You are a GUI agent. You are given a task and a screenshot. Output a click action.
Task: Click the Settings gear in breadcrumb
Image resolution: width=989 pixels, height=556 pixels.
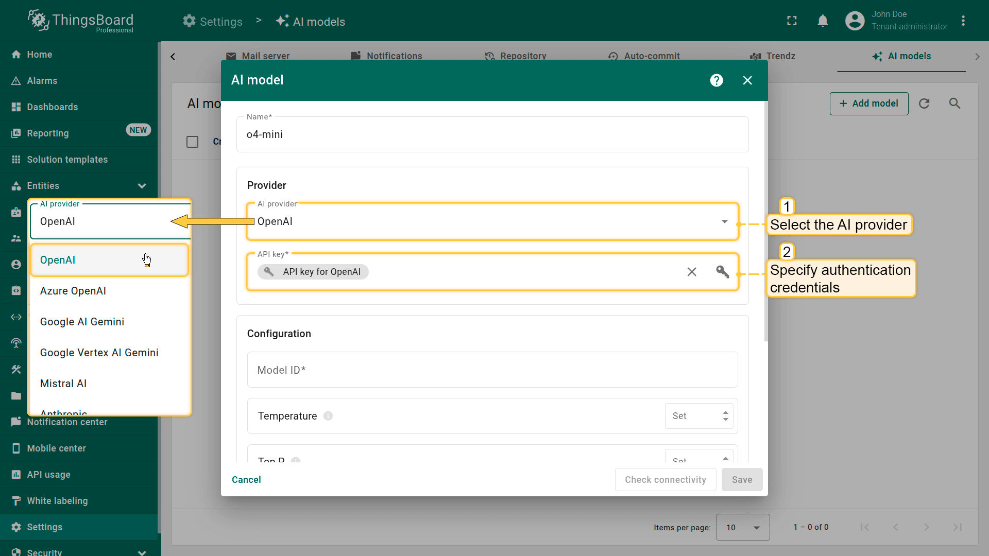(x=189, y=21)
